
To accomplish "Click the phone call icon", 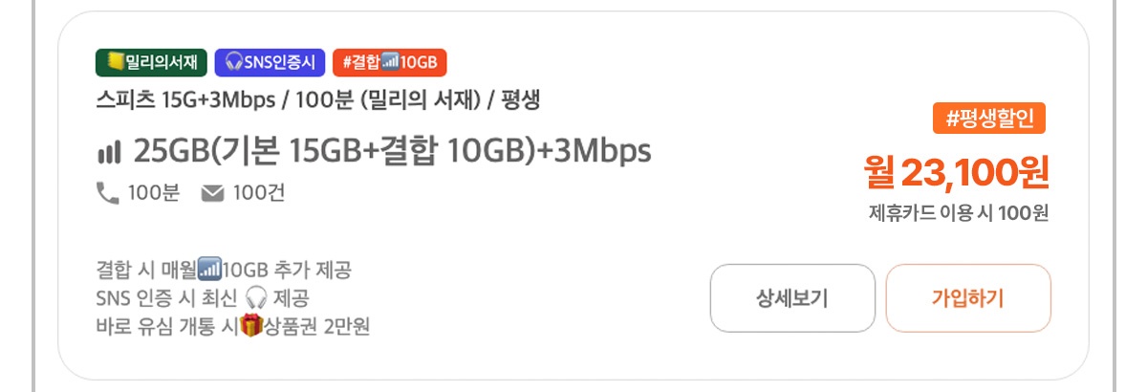I will point(107,193).
